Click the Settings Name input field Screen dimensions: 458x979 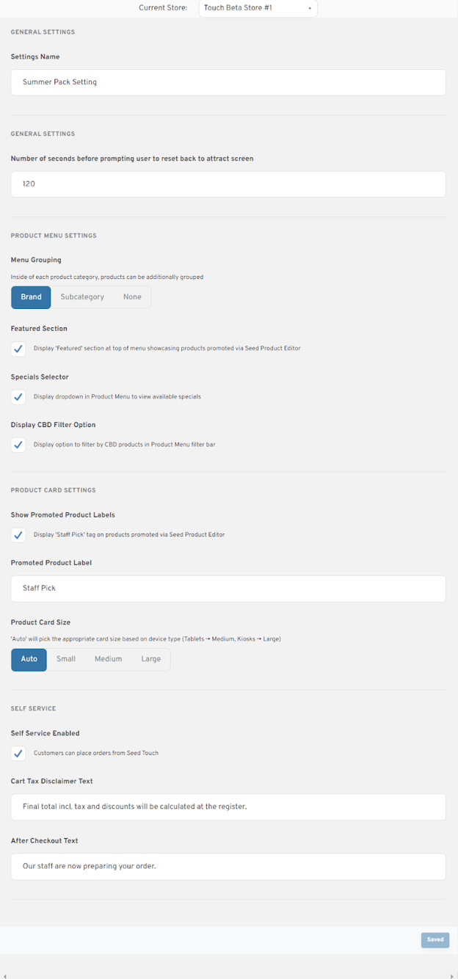click(228, 82)
